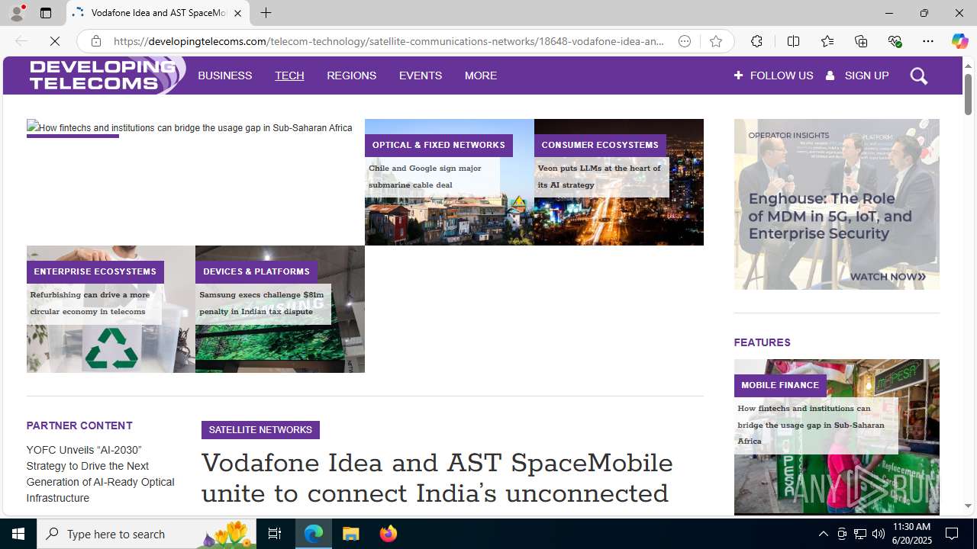Open File Explorer from taskbar
This screenshot has width=977, height=549.
pyautogui.click(x=351, y=534)
